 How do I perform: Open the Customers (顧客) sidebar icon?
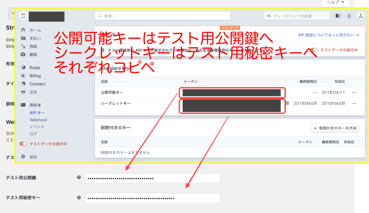click(23, 55)
